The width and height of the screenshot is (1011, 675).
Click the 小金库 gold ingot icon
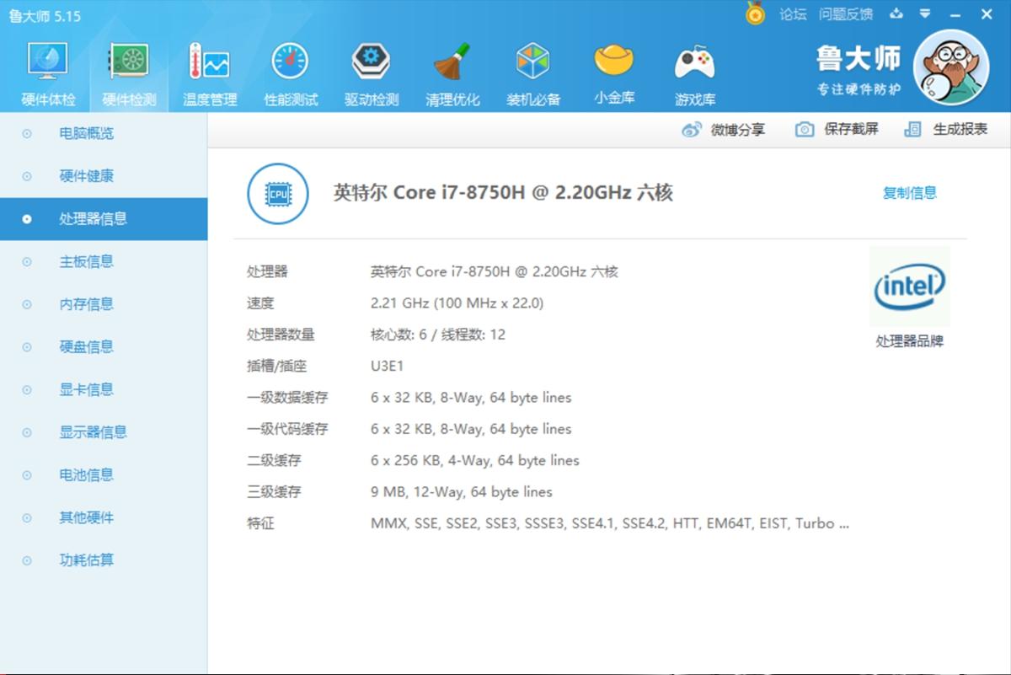(613, 69)
